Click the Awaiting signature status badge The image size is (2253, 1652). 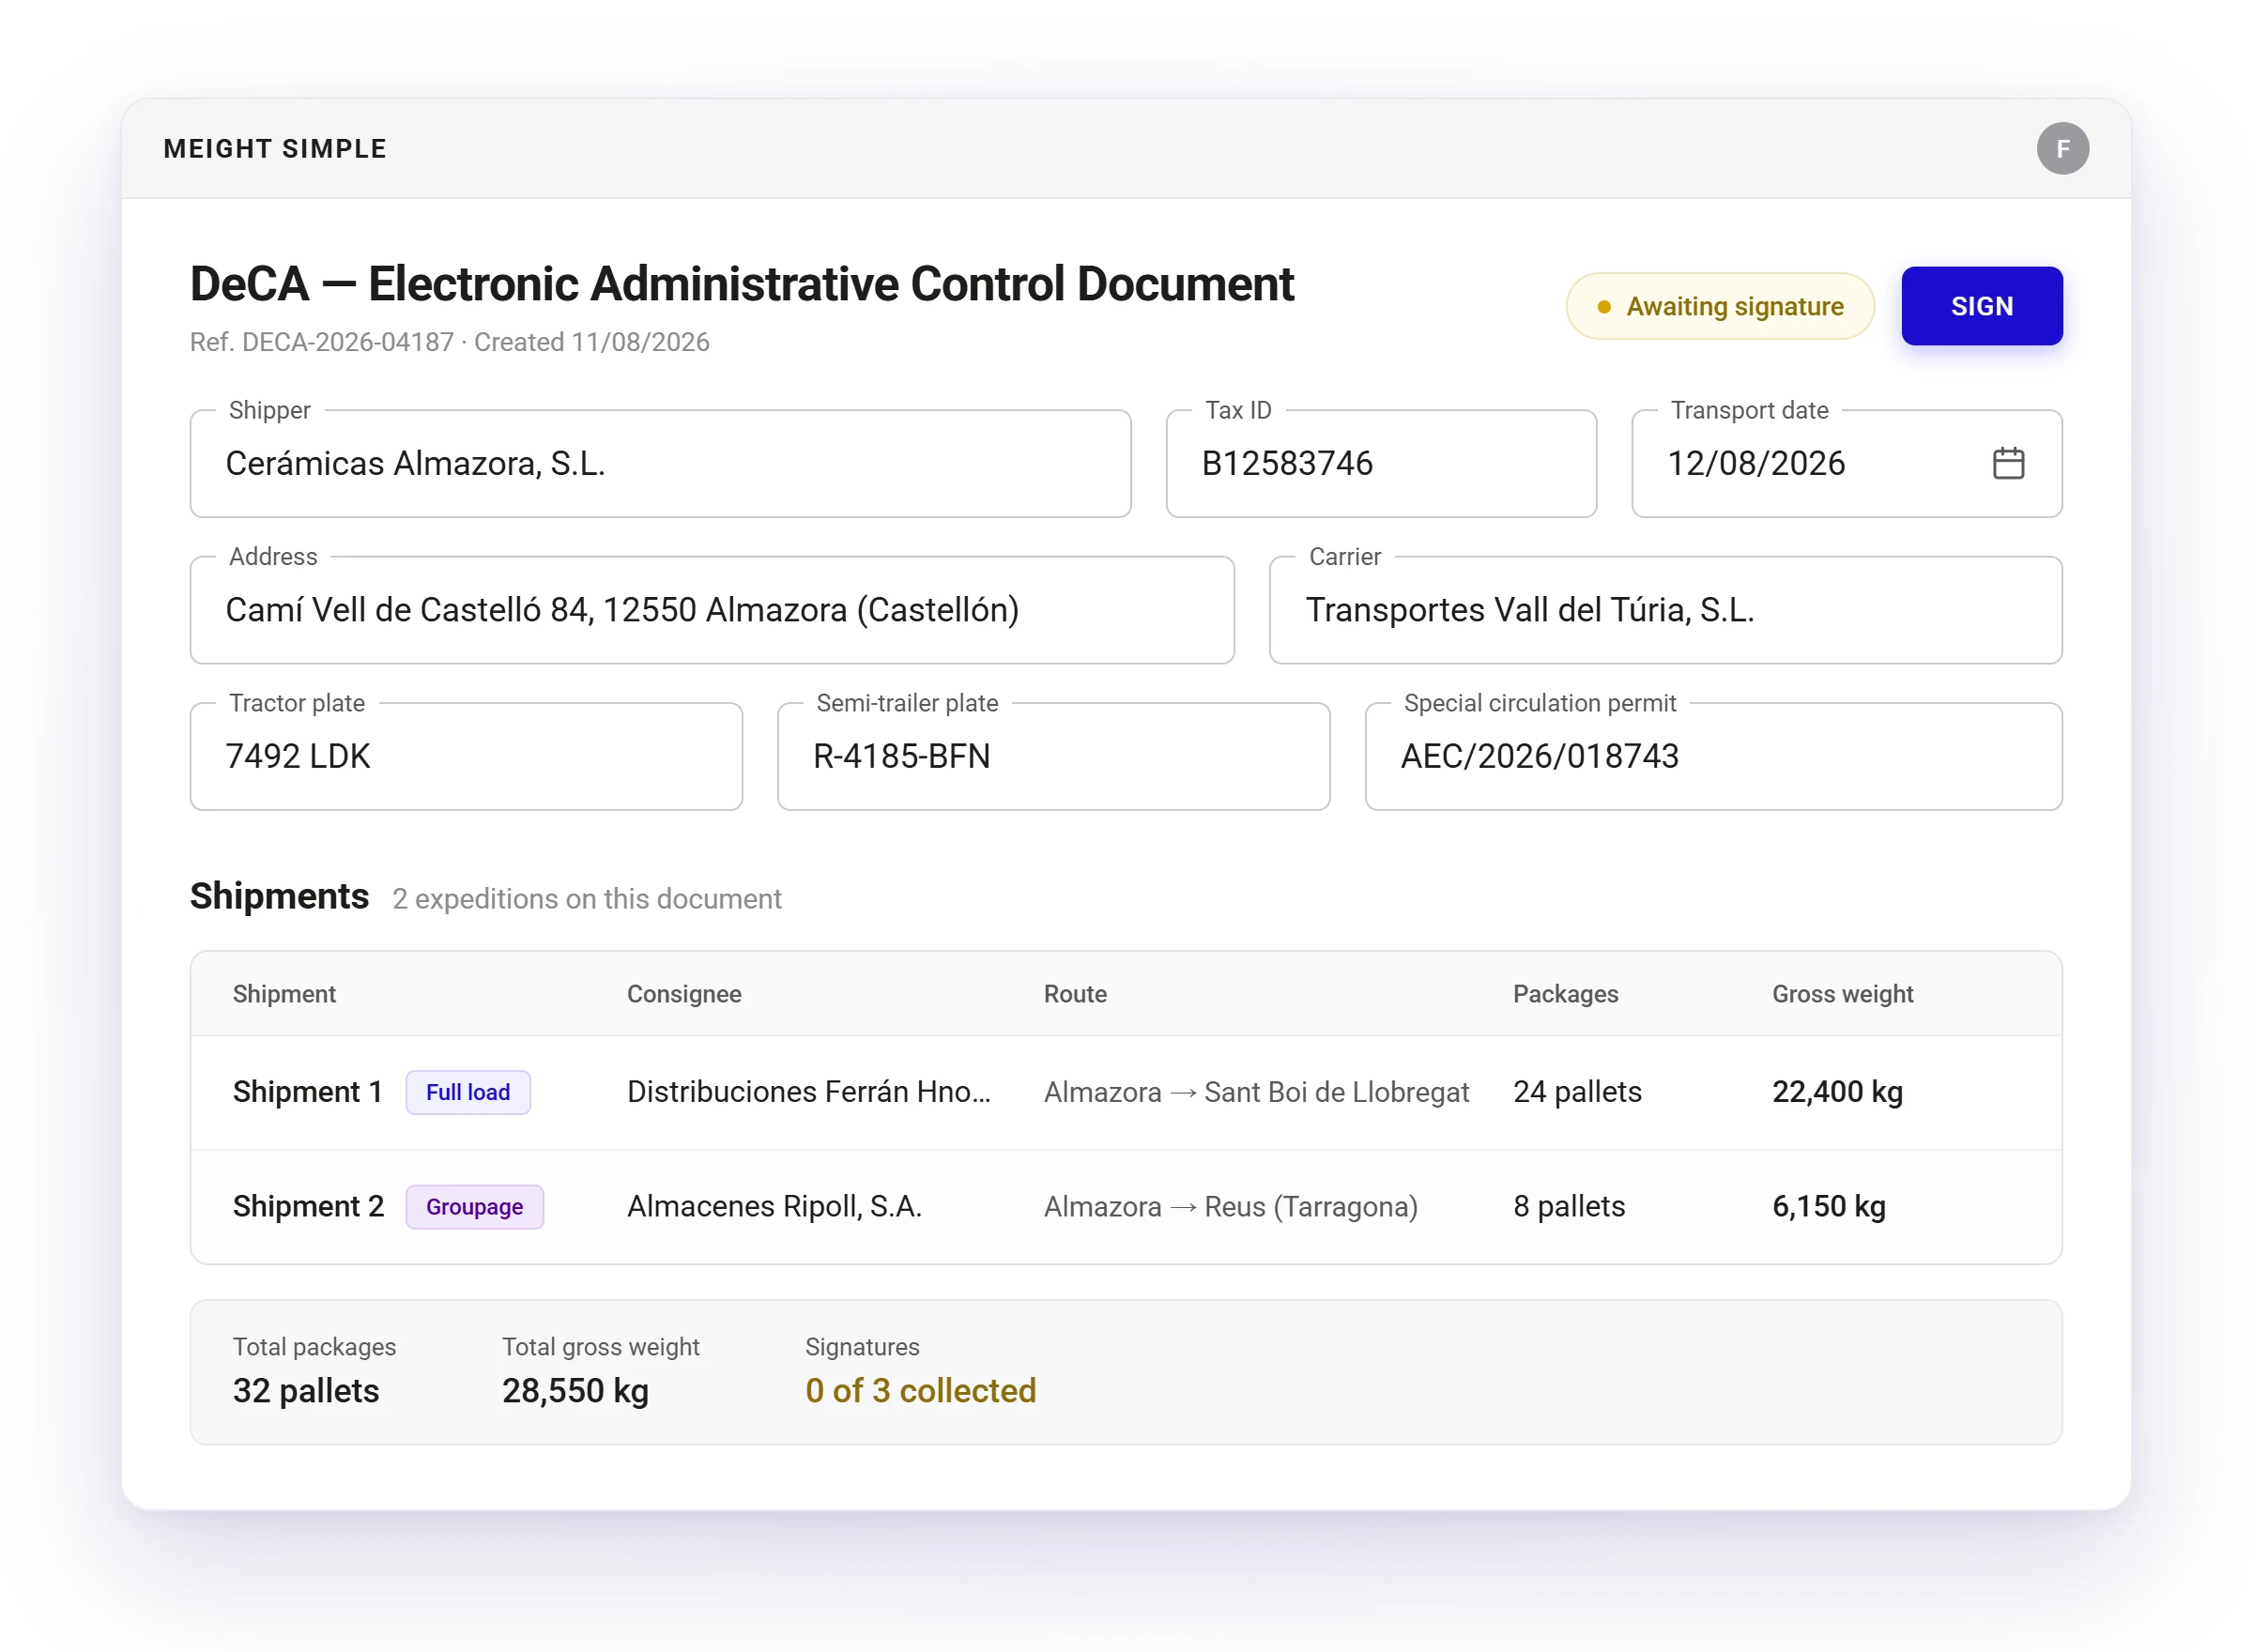click(x=1719, y=306)
